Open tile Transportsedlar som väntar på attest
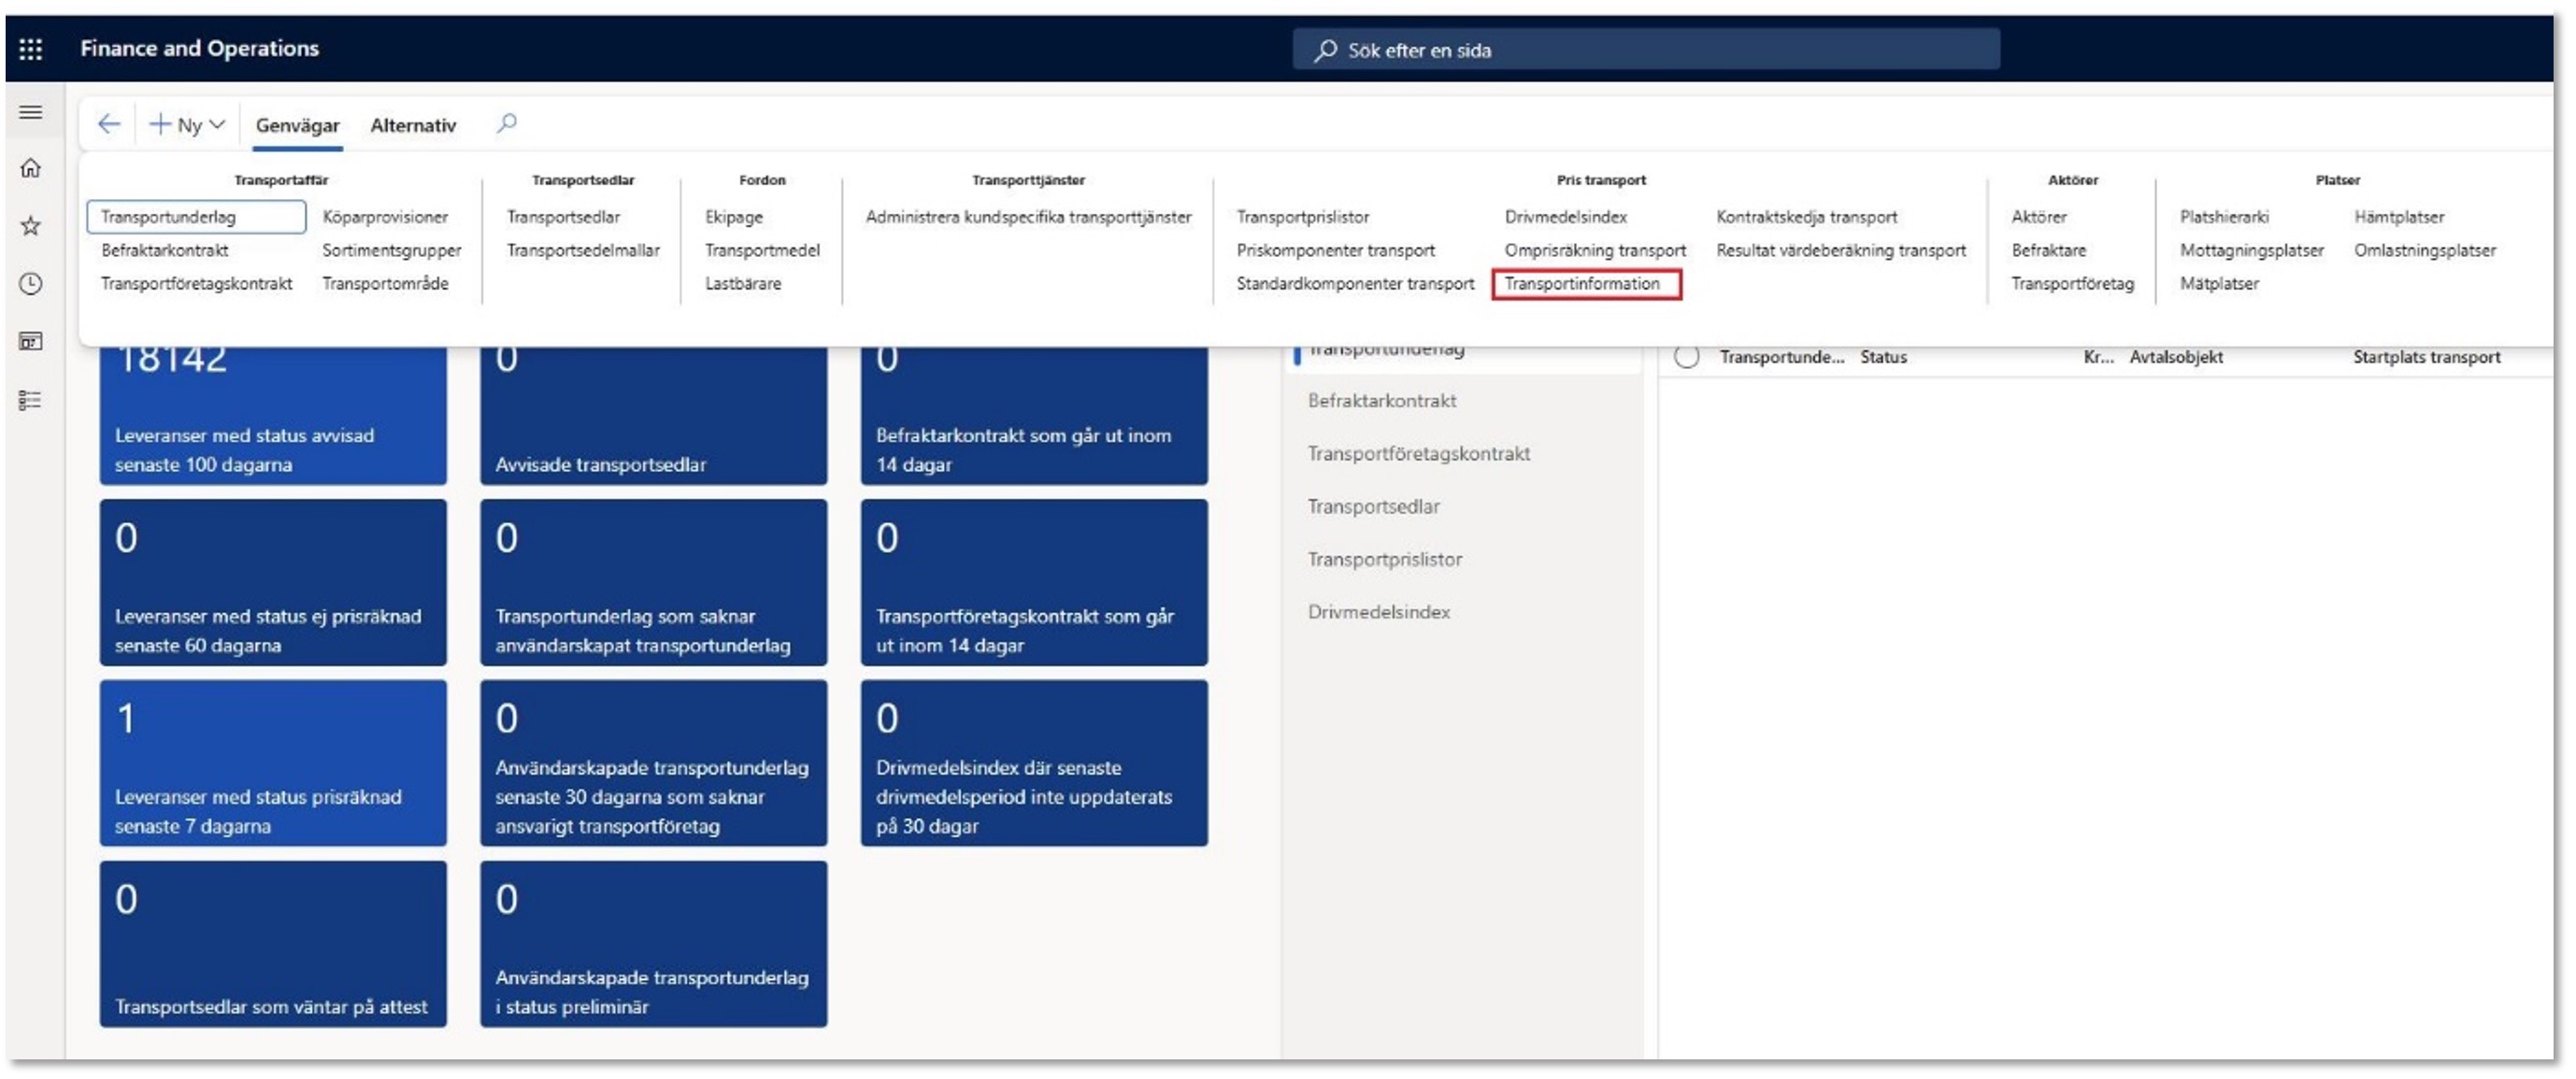This screenshot has height=1079, width=2576. (273, 944)
